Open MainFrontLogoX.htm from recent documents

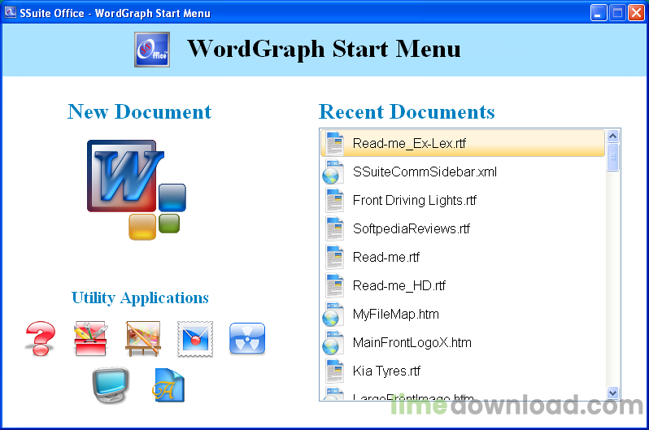pyautogui.click(x=463, y=343)
